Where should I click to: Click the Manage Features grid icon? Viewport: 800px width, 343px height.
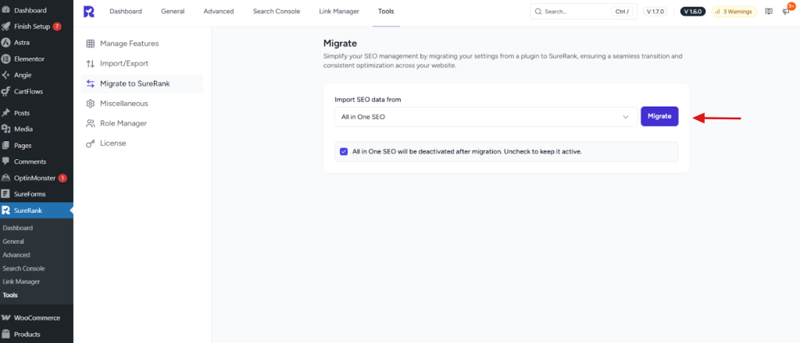pyautogui.click(x=91, y=44)
